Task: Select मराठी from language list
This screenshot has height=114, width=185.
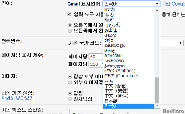Action: click(x=109, y=10)
